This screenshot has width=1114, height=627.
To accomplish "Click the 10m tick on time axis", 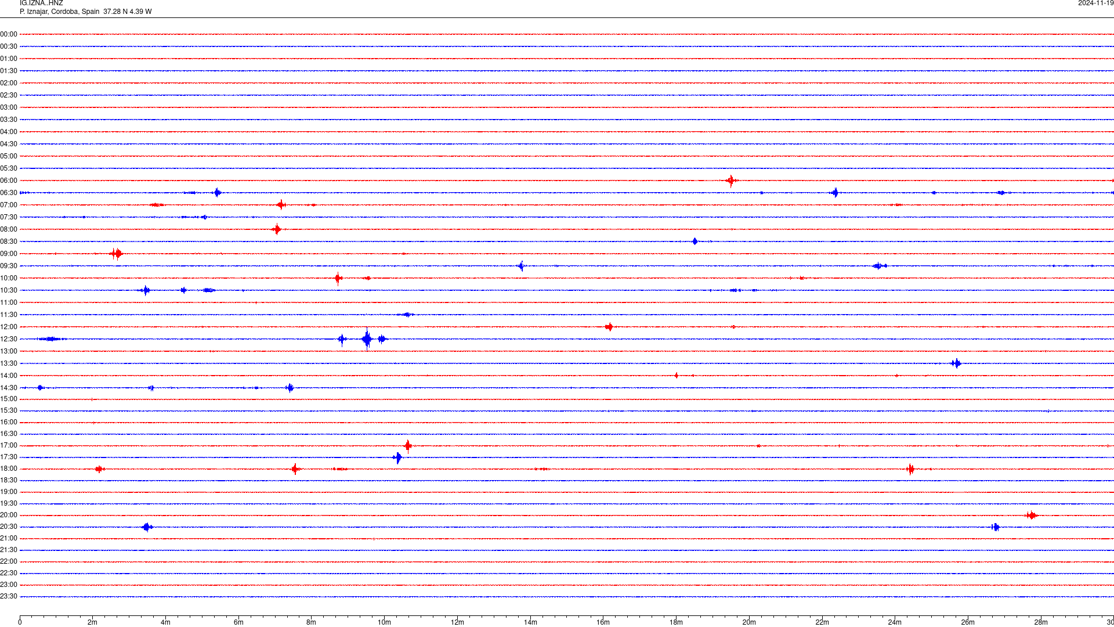I will 384,622.
